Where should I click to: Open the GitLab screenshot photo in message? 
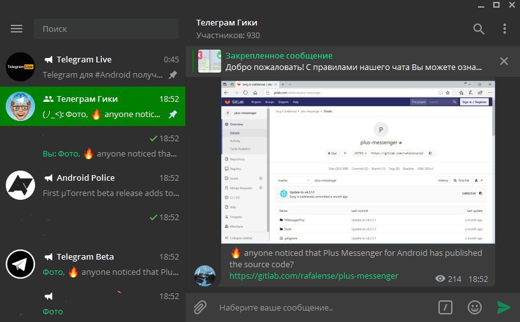point(358,162)
